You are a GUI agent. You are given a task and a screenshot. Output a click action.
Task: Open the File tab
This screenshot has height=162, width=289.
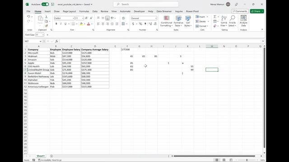[x=28, y=11]
